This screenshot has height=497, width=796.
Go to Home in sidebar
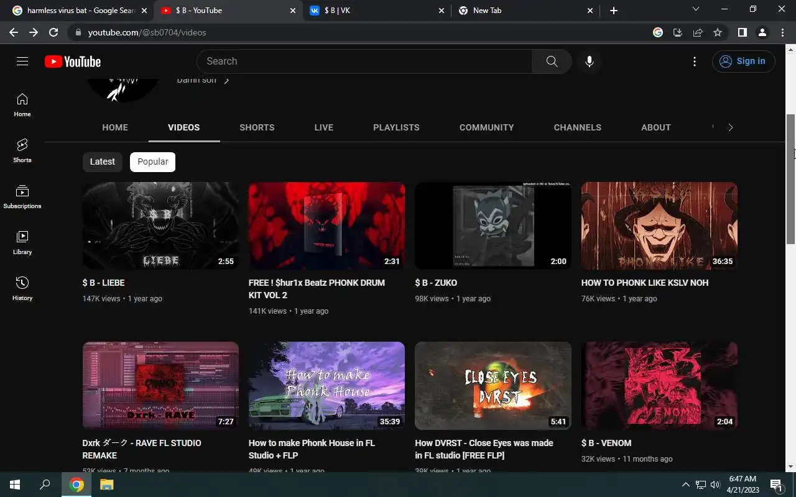(x=22, y=105)
